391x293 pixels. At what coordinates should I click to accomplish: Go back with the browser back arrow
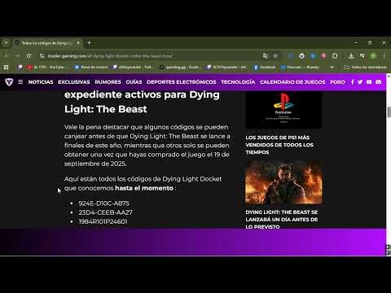tap(6, 56)
